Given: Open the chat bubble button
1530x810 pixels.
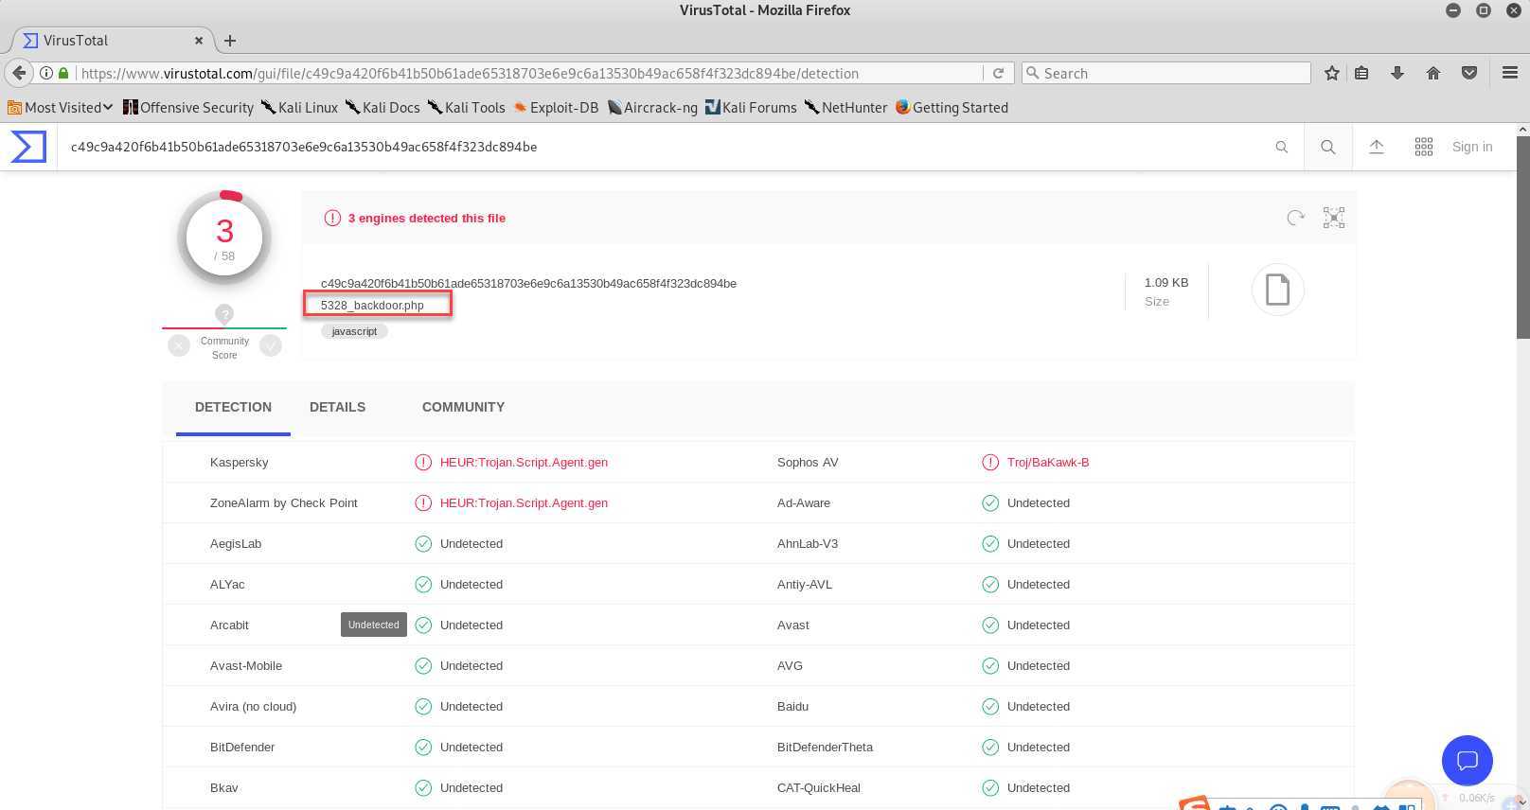Looking at the screenshot, I should pos(1468,760).
